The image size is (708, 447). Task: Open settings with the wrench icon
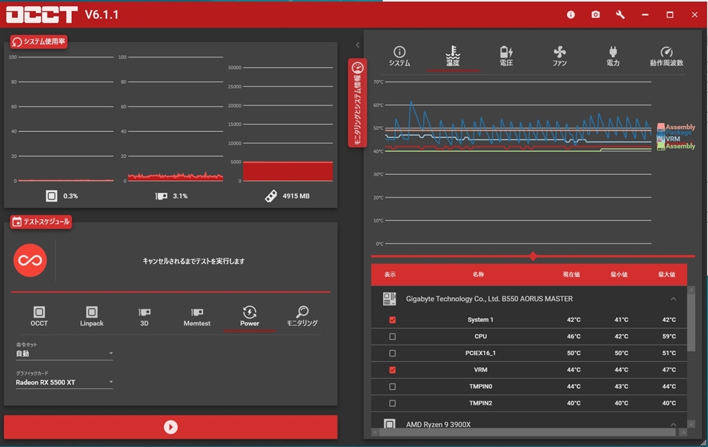click(x=620, y=15)
